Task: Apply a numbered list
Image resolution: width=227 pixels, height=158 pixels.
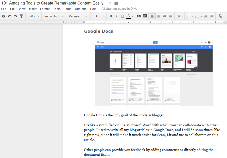Action: [188, 16]
